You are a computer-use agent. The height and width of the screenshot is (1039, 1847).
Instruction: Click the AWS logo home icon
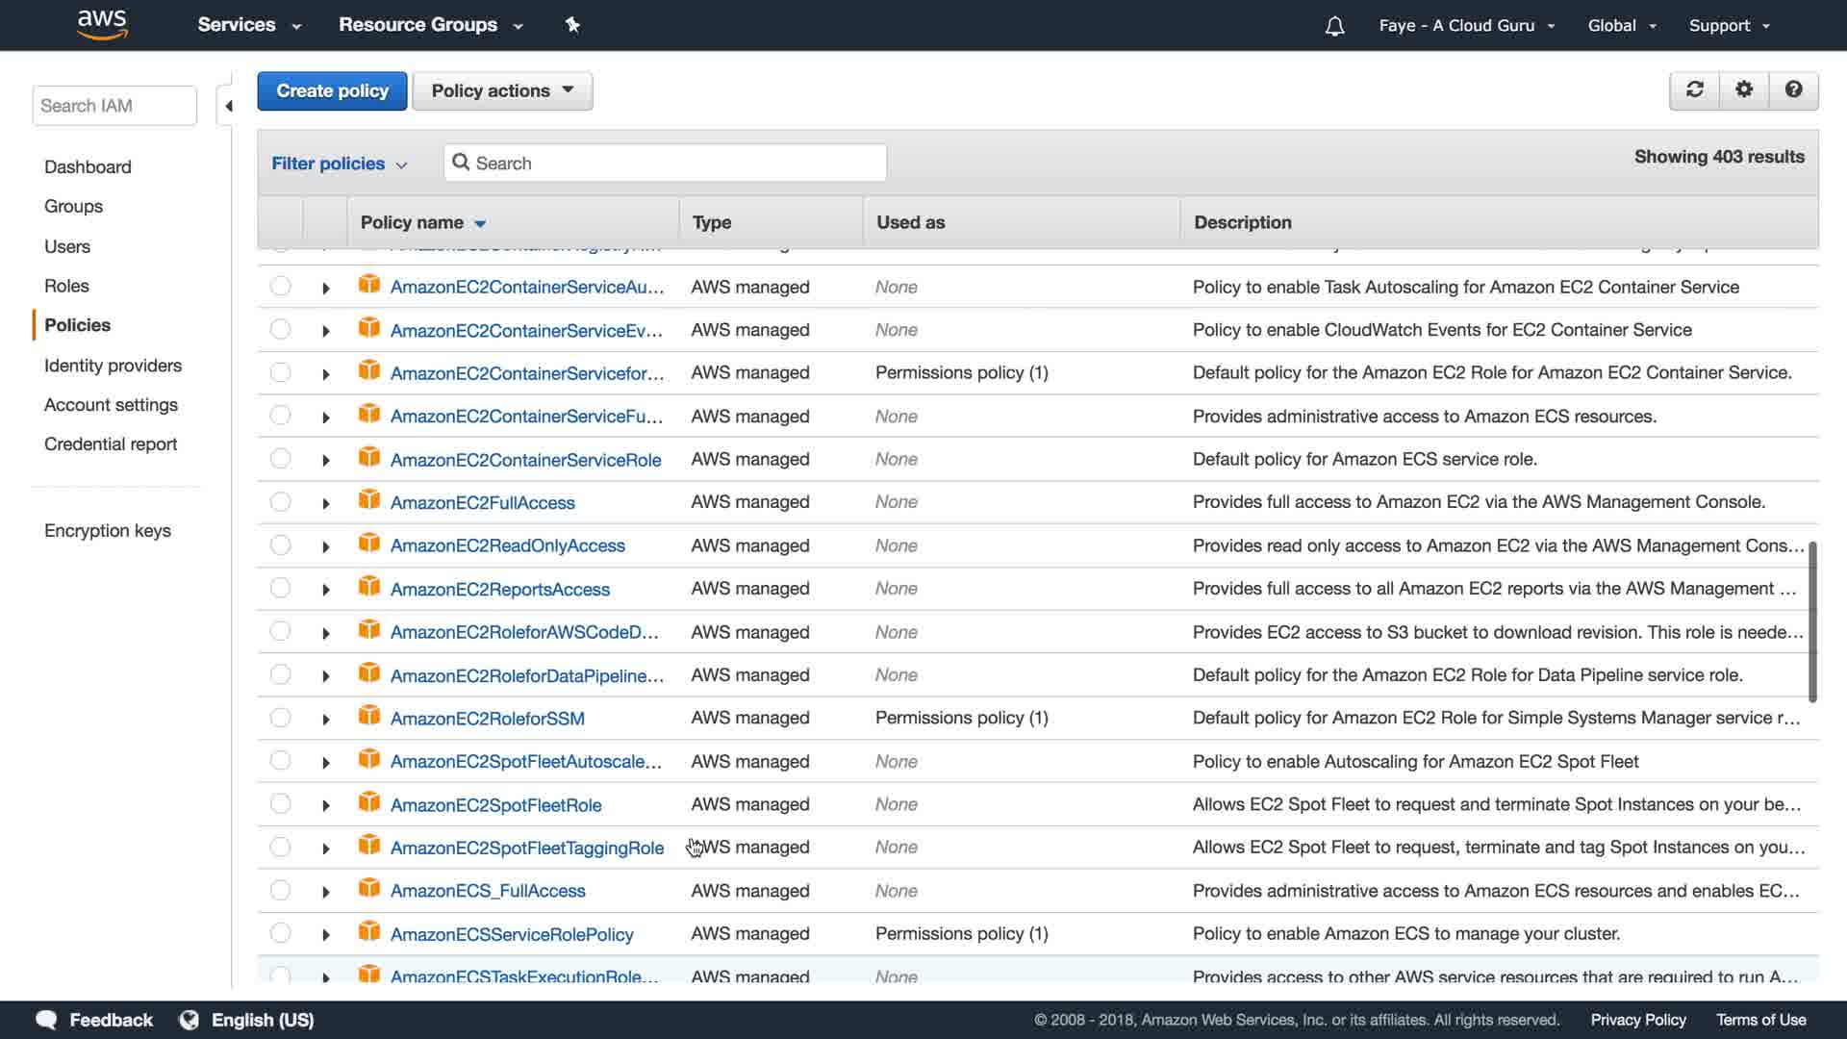point(102,24)
